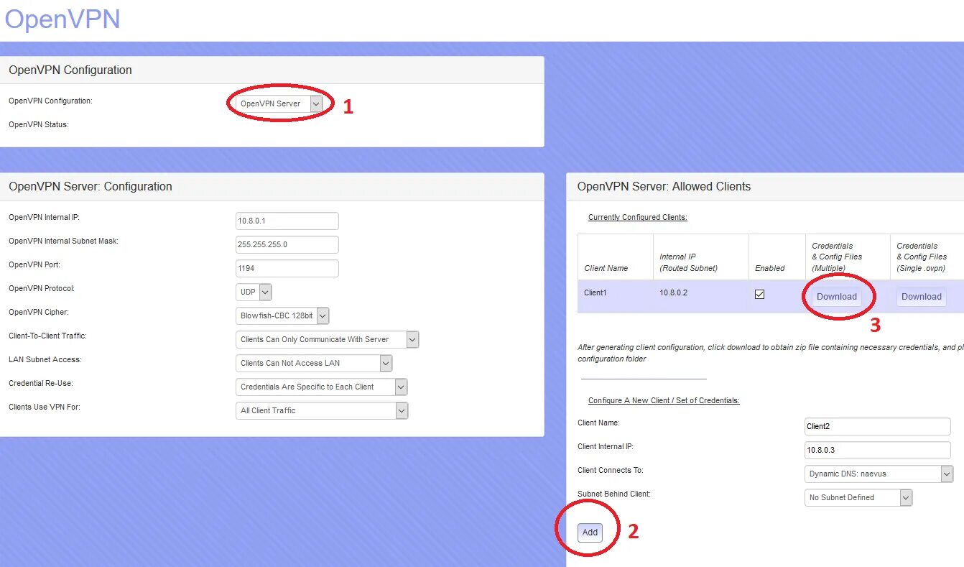Click the OpenVPN Server: Configuration panel title

tap(91, 186)
